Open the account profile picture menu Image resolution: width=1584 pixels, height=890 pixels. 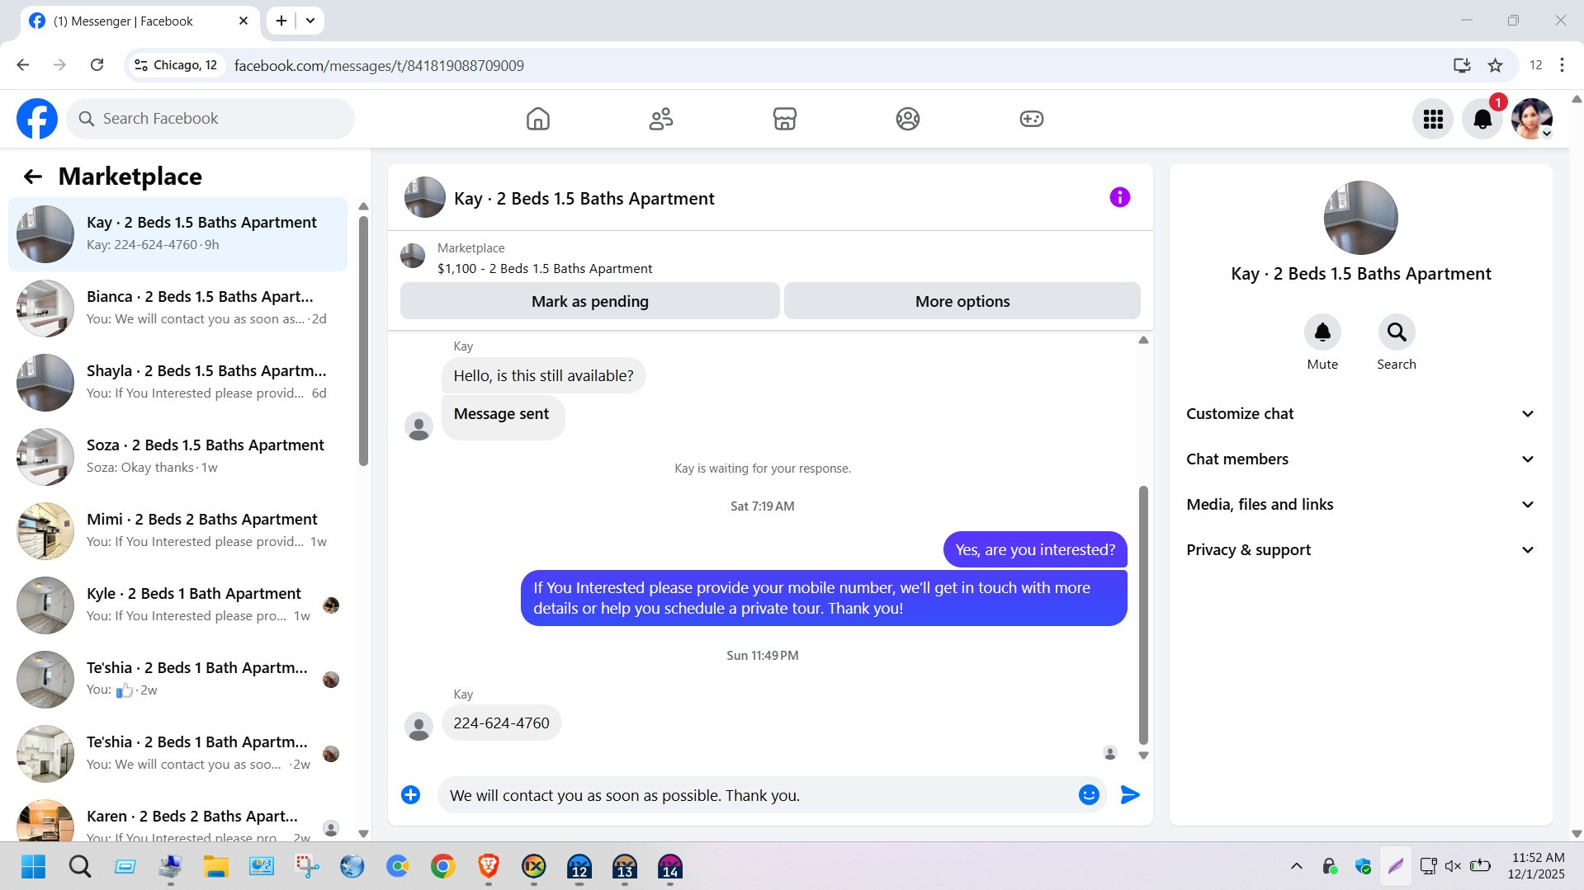[1532, 119]
